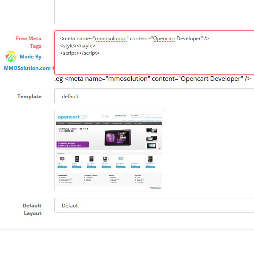254x254 pixels.
Task: Click the search box inside the preview image
Action: [x=146, y=115]
